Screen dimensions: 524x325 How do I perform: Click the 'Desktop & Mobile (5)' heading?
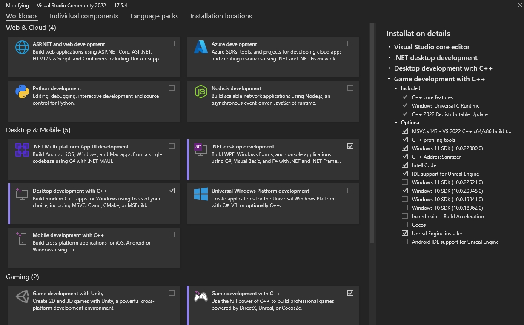38,130
